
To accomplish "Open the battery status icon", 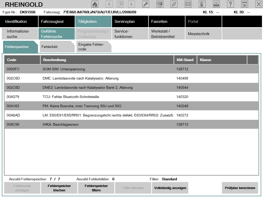I will 202,4.
